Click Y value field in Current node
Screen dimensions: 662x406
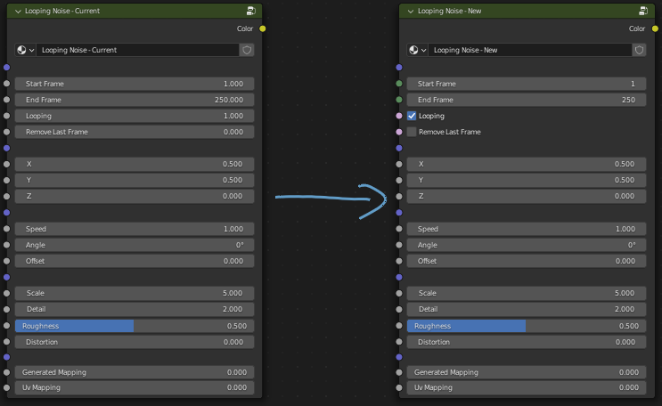coord(135,180)
